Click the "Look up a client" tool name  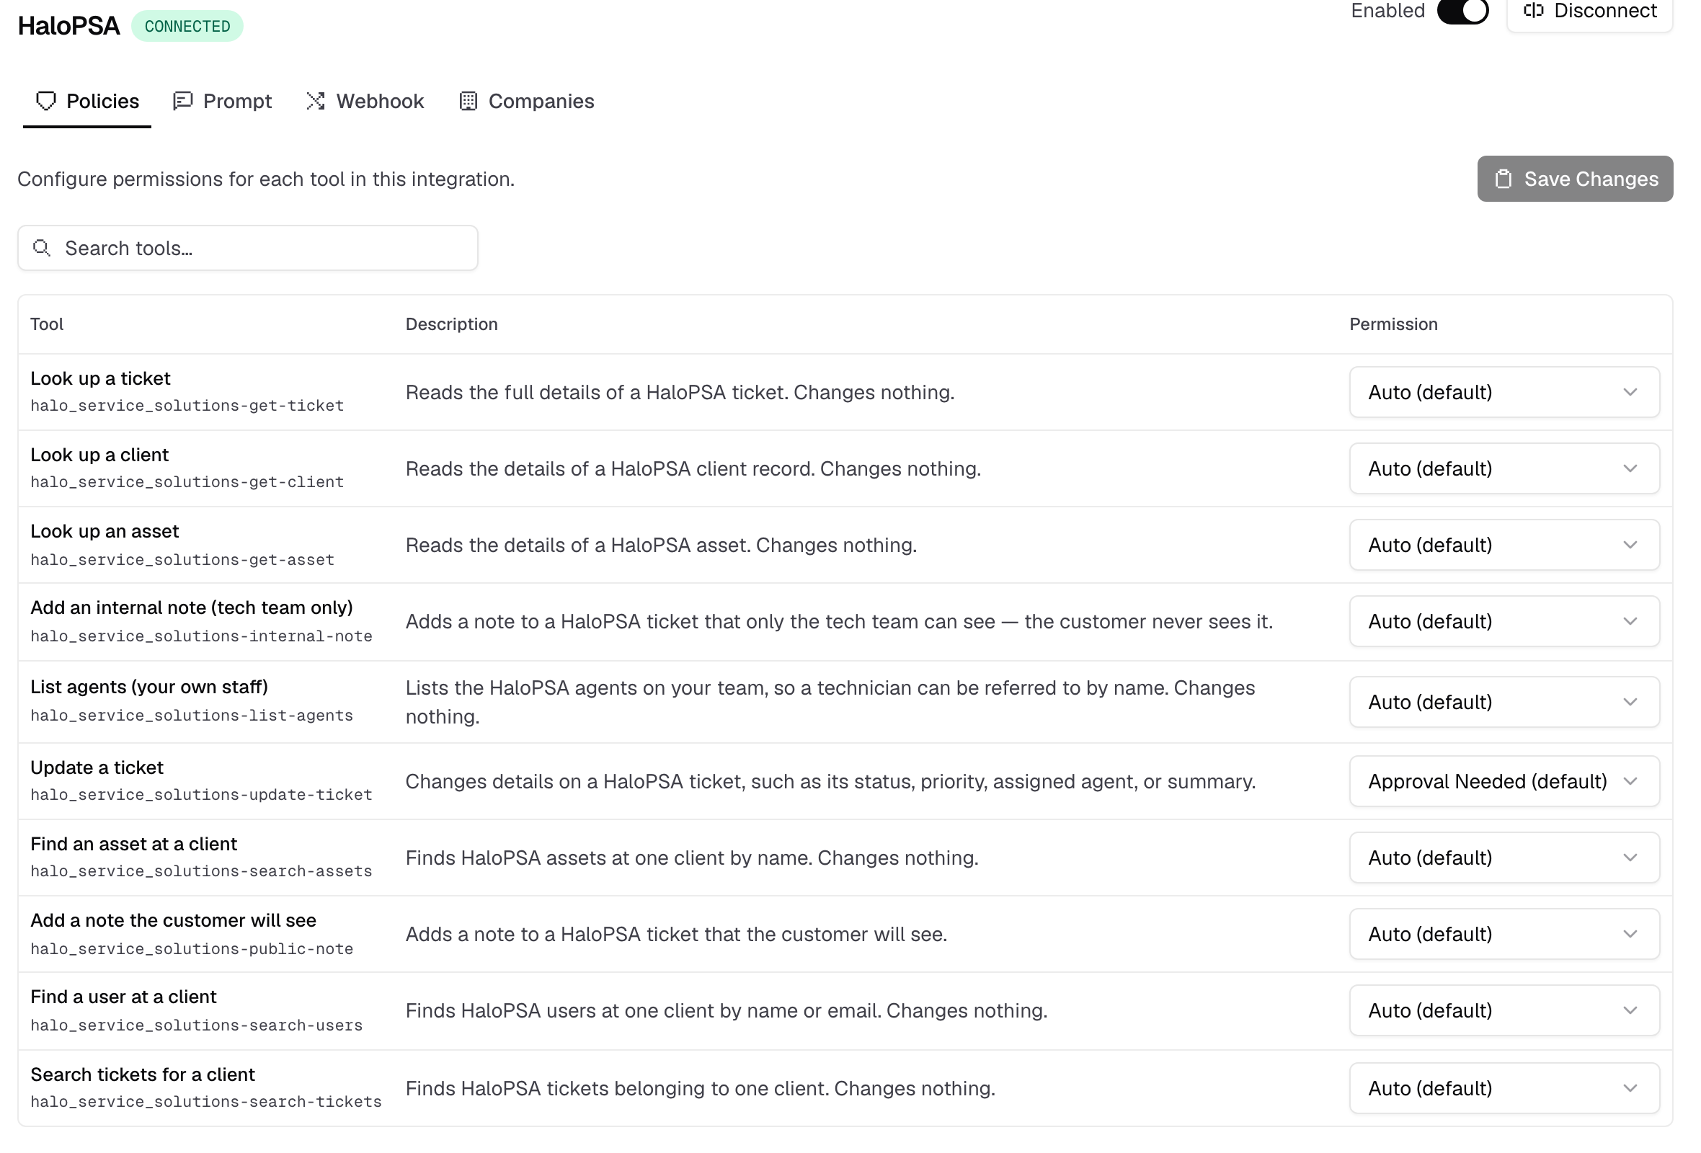(99, 455)
